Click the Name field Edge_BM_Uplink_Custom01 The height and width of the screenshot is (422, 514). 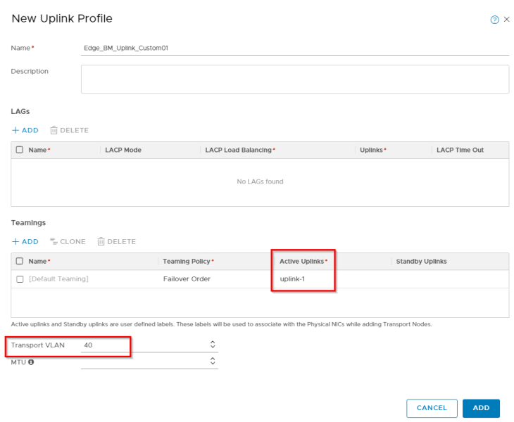pos(294,48)
